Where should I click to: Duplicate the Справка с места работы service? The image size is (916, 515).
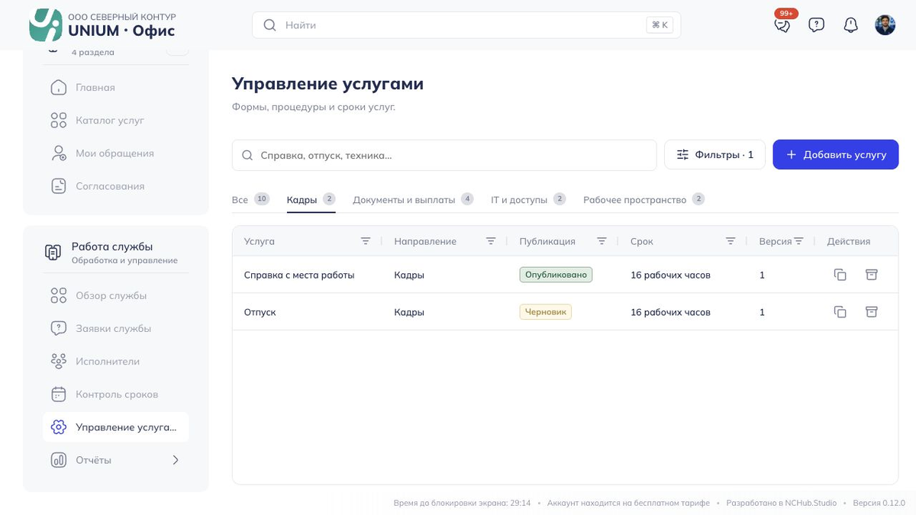click(x=840, y=275)
